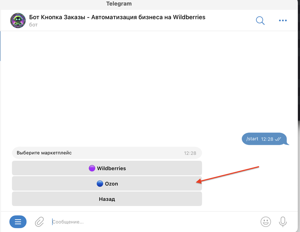Open the bot avatar profile picture
Screen dimensions: 300x232
(x=18, y=21)
